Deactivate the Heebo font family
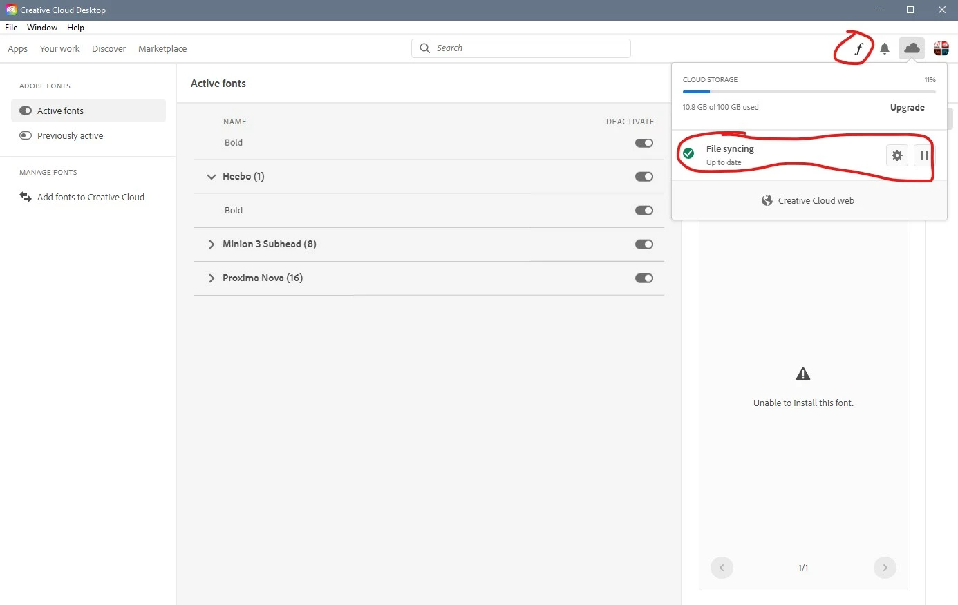This screenshot has width=958, height=605. click(x=644, y=177)
